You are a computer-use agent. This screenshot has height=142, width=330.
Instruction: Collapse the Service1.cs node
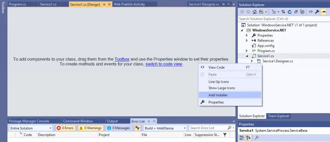click(x=247, y=56)
